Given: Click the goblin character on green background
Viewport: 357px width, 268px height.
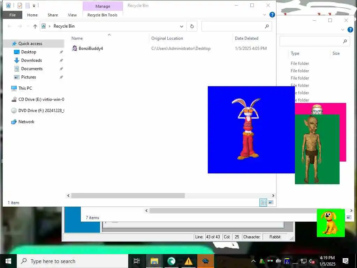Looking at the screenshot, I should pos(311,149).
